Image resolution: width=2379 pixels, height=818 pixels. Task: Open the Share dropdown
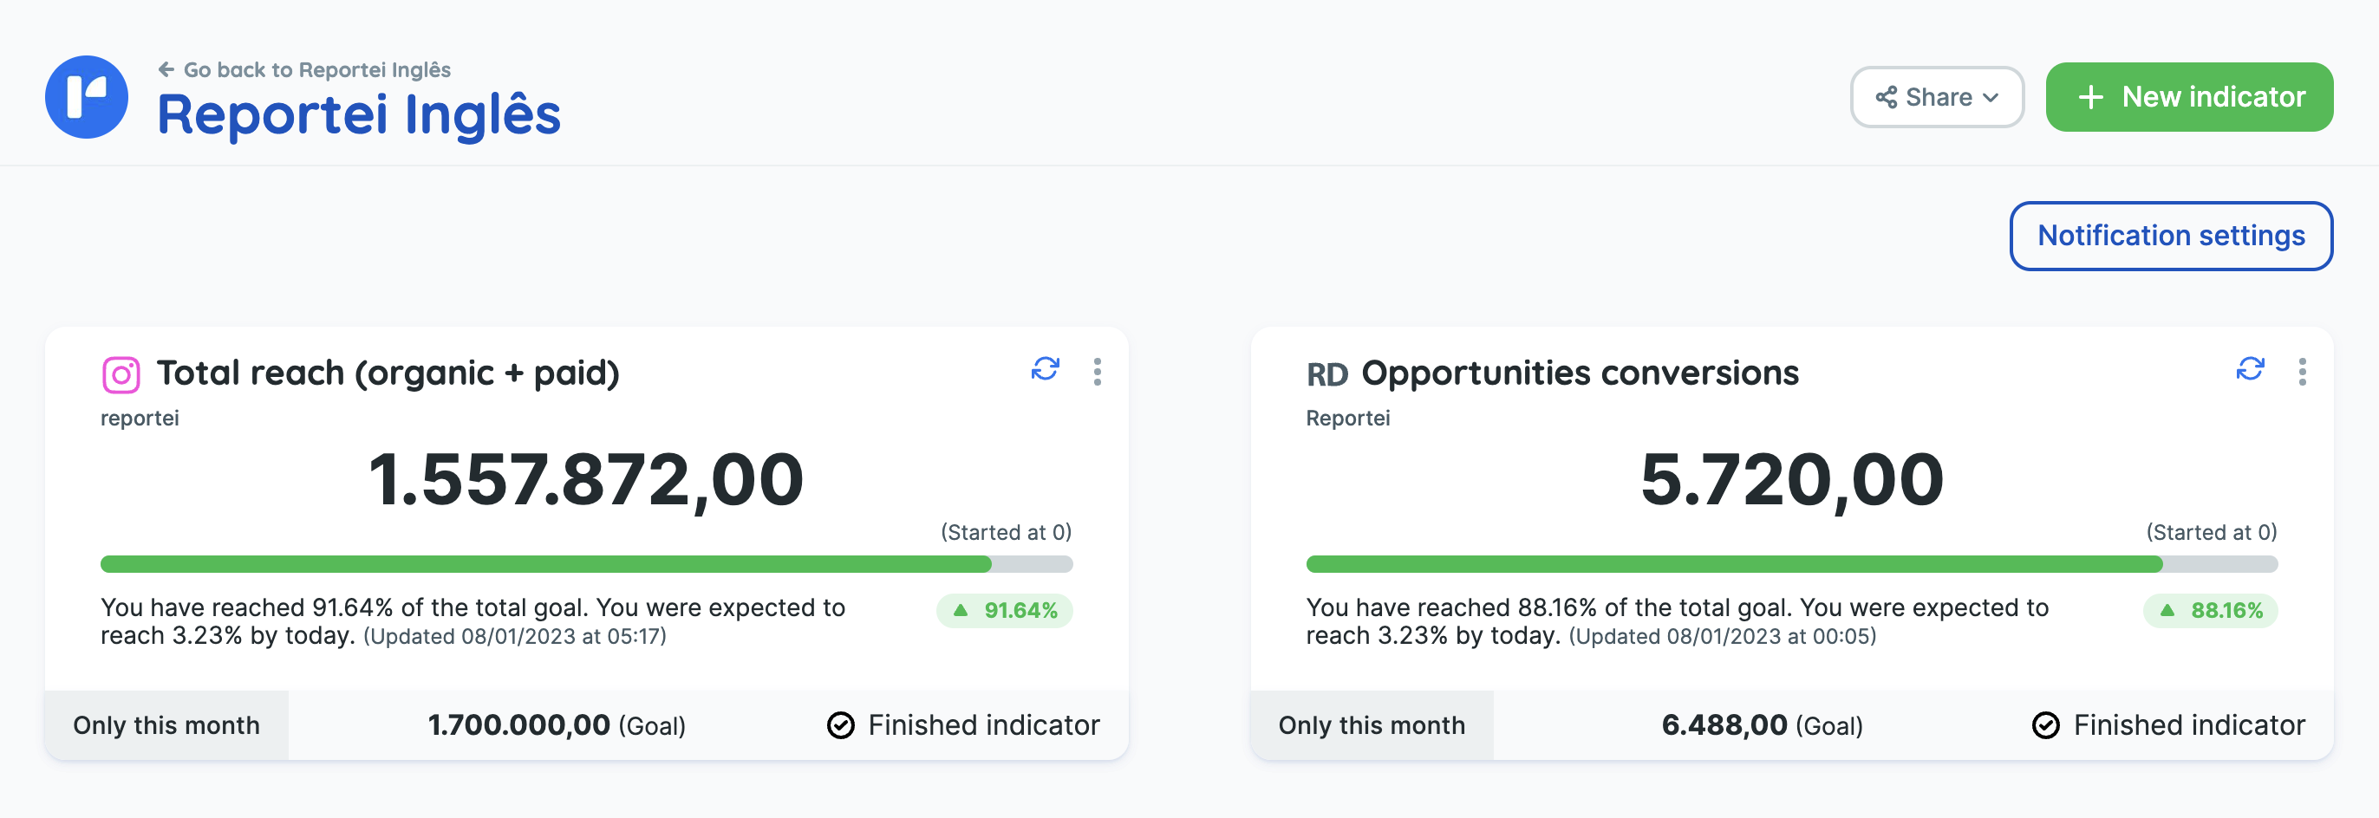click(x=1937, y=96)
